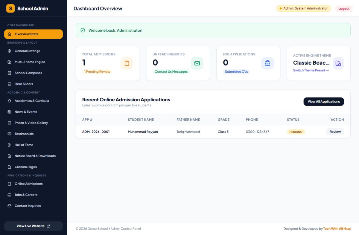Navigate to Jobs & Careers

(x=34, y=195)
